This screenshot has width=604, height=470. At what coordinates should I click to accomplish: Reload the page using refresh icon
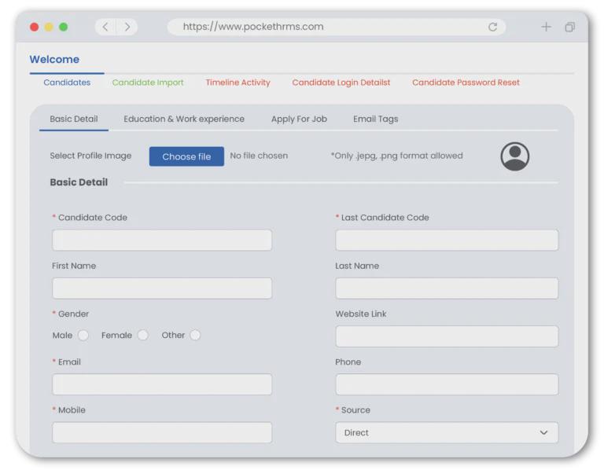tap(492, 27)
